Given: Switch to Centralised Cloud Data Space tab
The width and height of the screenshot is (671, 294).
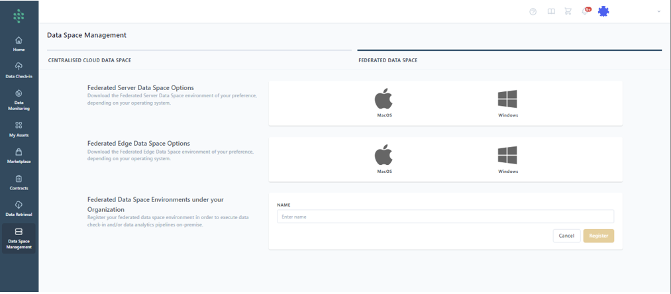Looking at the screenshot, I should coord(89,60).
